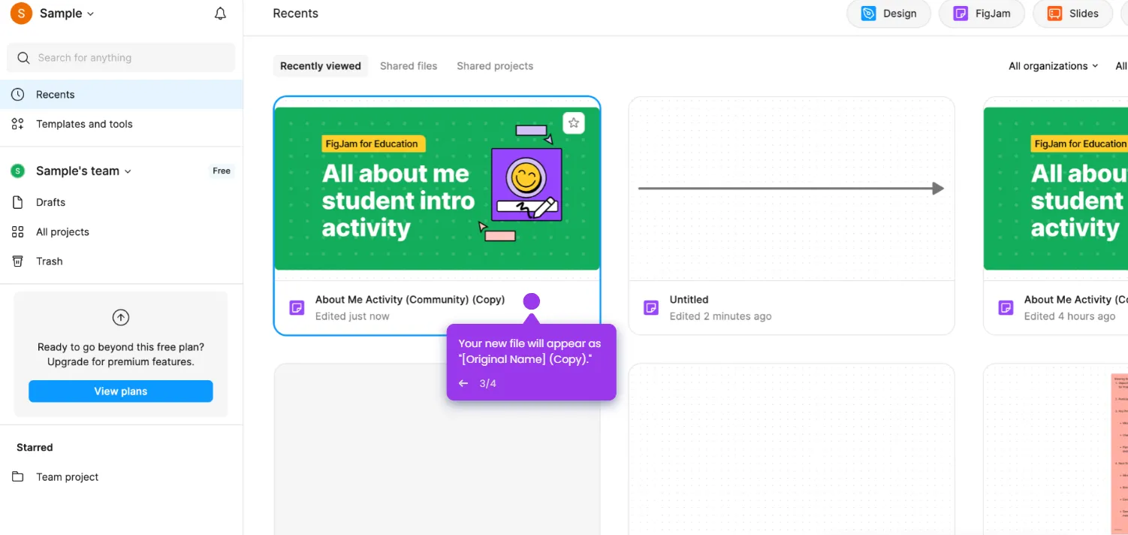The image size is (1128, 535).
Task: Expand the Sample's team dropdown
Action: (83, 171)
